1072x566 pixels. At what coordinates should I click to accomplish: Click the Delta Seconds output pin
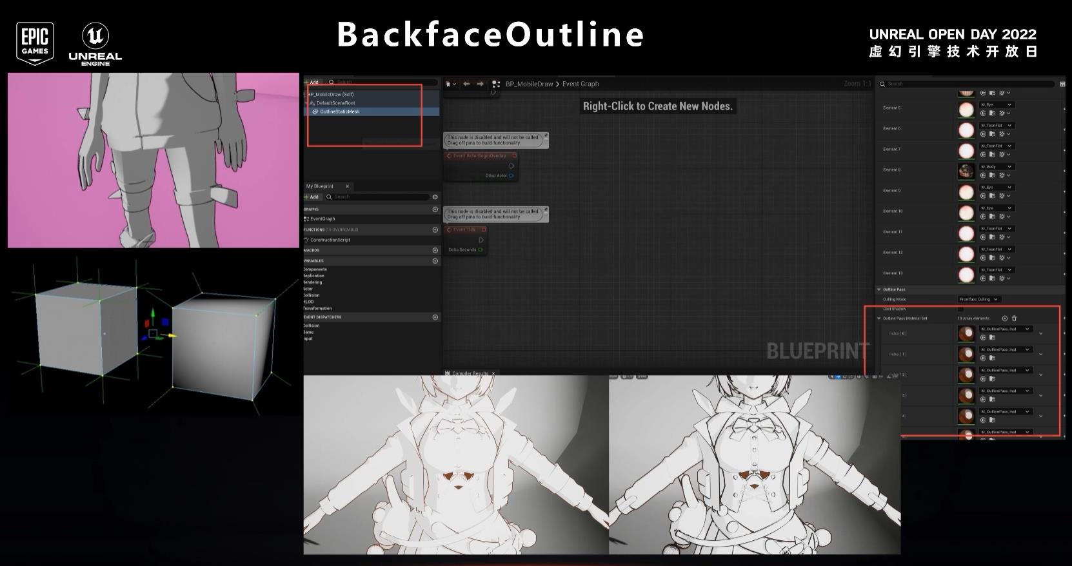(x=481, y=250)
